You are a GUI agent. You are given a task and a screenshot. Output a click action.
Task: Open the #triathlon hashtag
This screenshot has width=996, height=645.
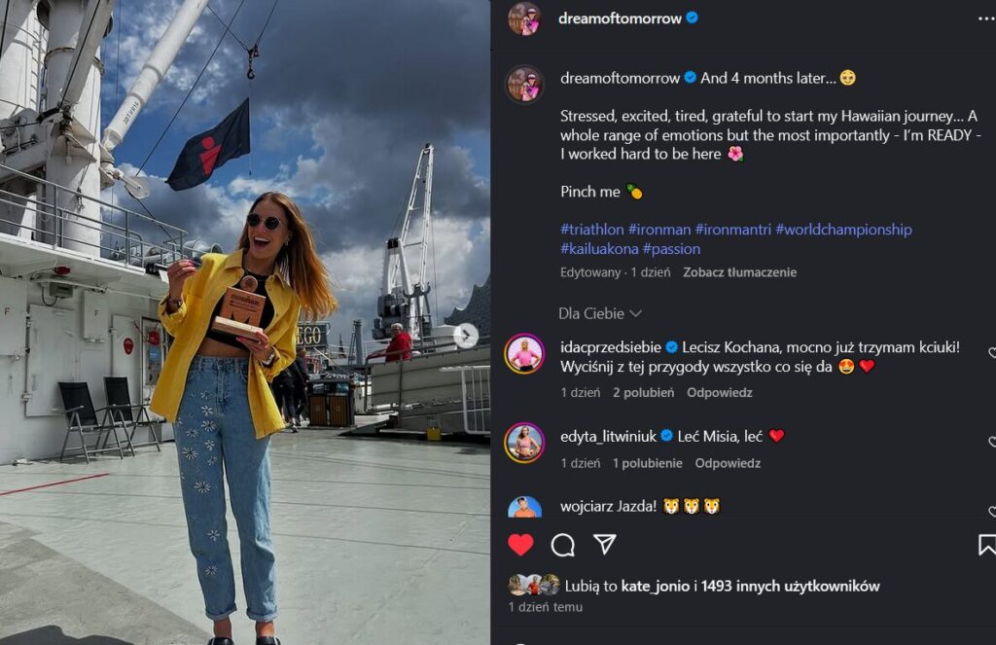click(592, 230)
